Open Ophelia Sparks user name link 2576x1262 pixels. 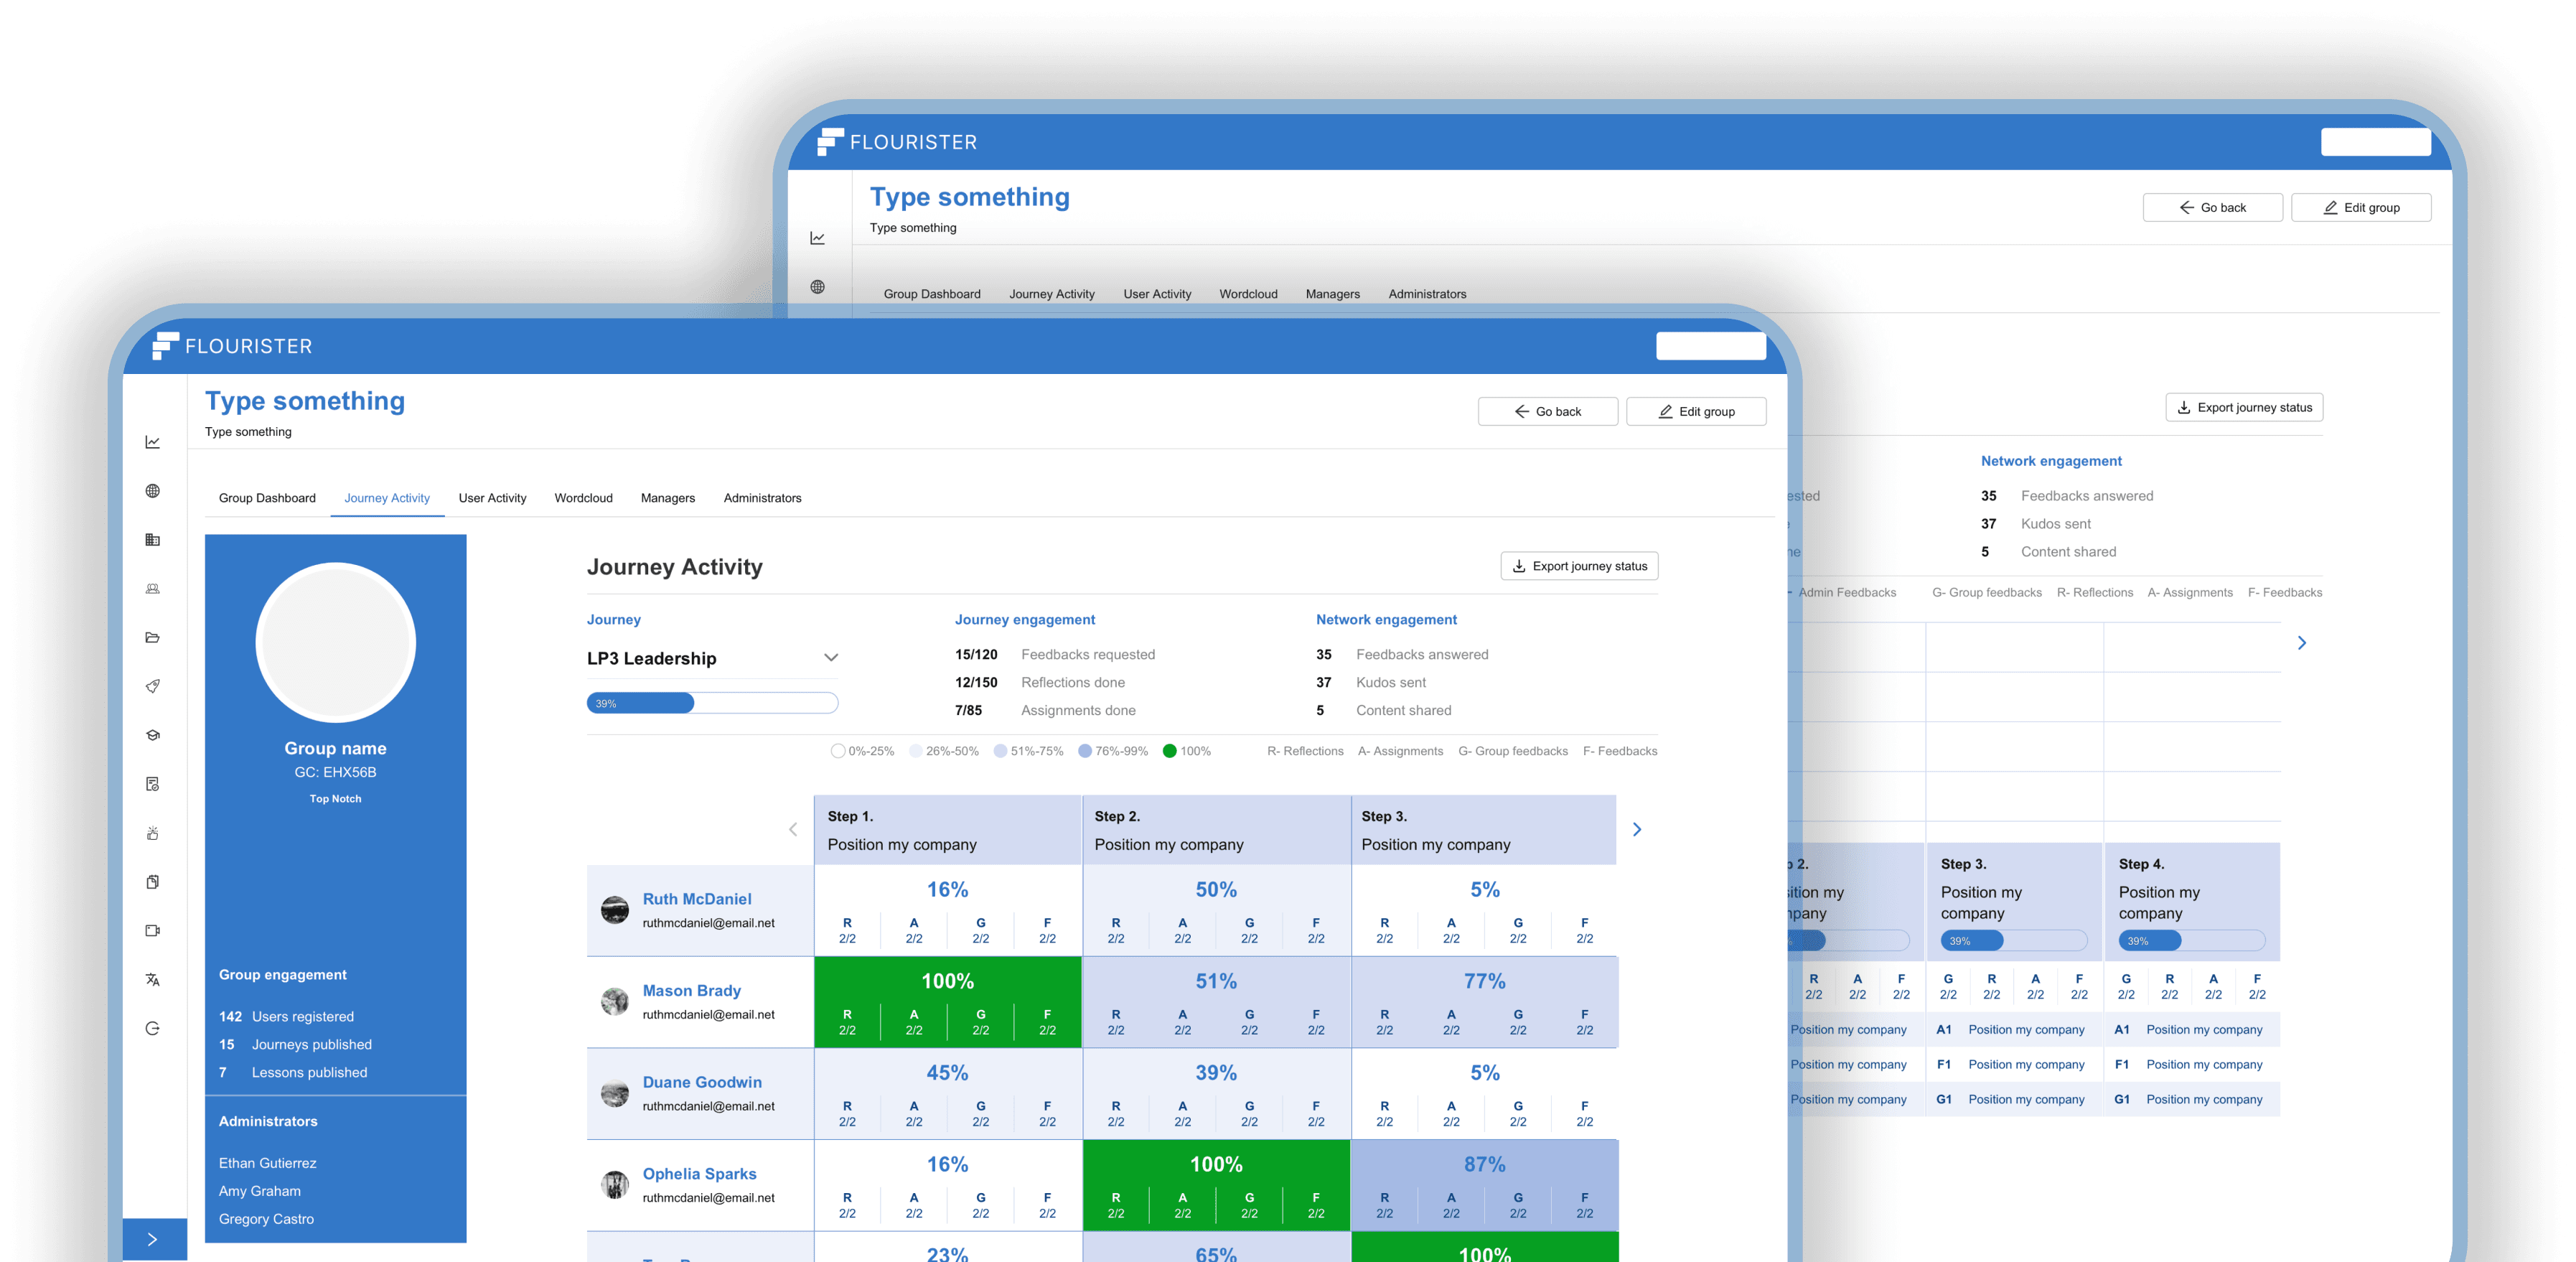700,1174
